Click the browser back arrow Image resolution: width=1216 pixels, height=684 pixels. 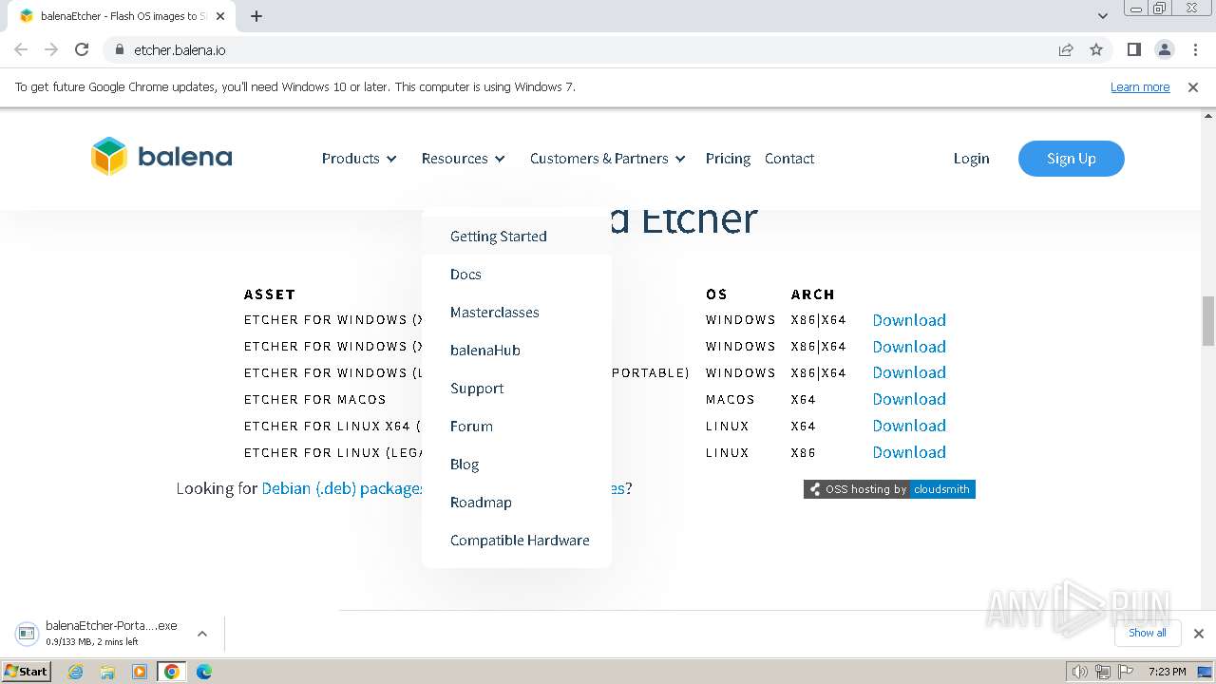pos(21,49)
